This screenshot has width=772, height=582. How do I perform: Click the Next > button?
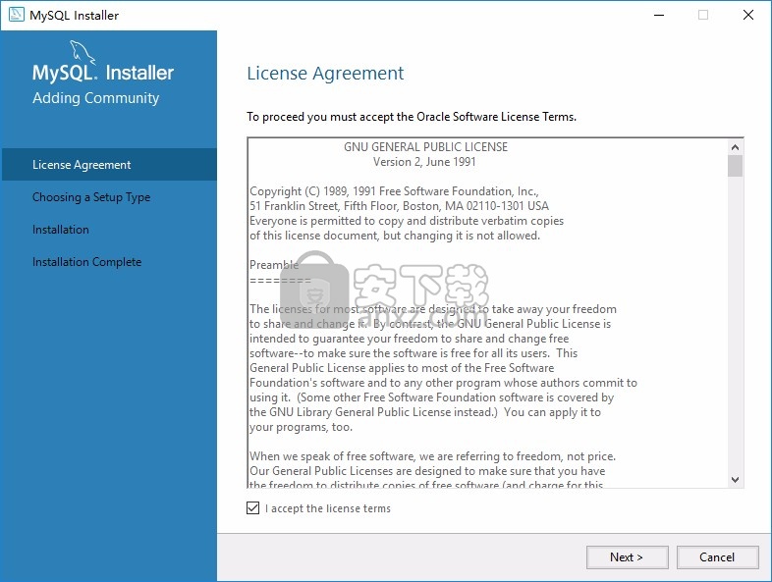(x=627, y=556)
